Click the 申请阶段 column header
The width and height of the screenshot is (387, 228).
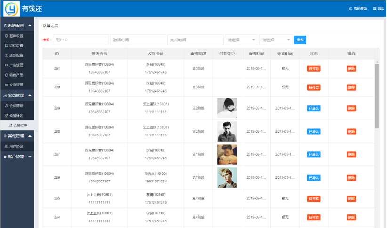[198, 54]
